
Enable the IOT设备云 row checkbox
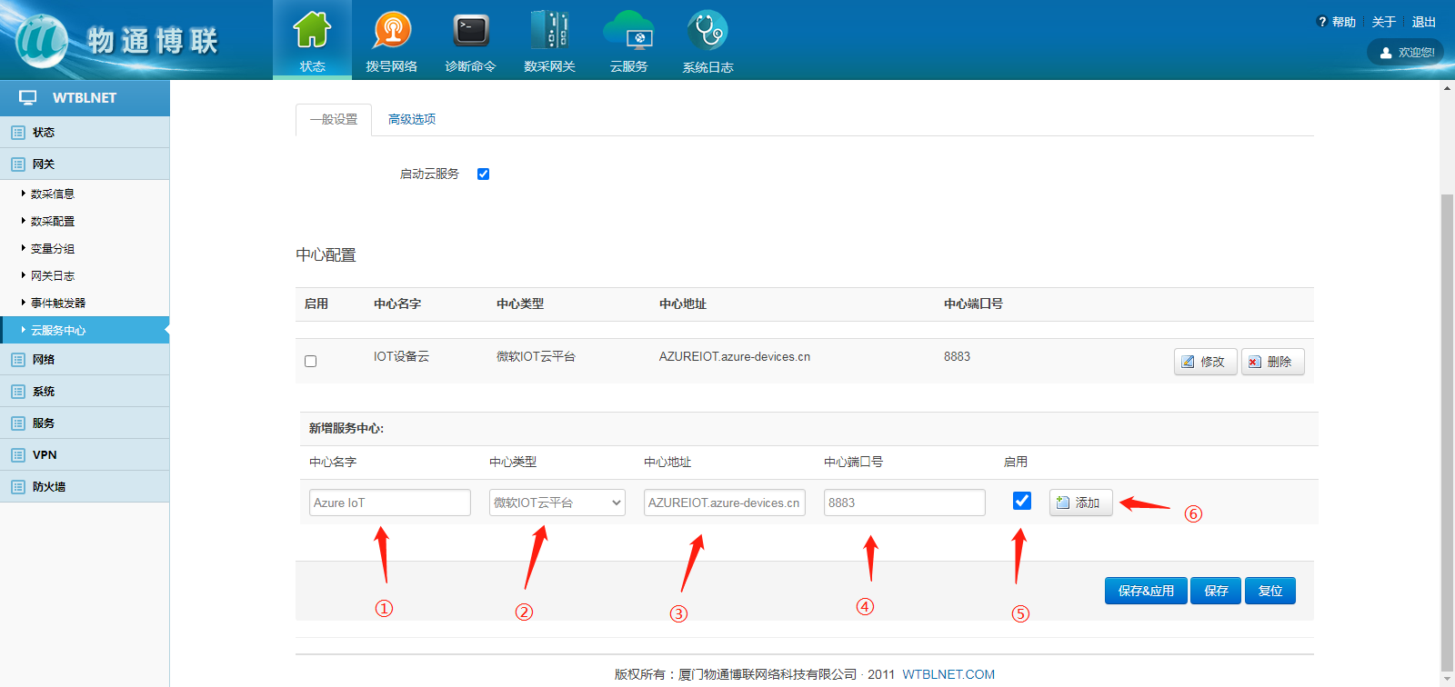click(311, 362)
